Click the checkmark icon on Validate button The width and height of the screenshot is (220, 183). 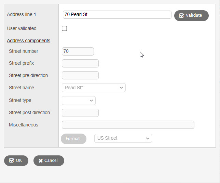181,15
